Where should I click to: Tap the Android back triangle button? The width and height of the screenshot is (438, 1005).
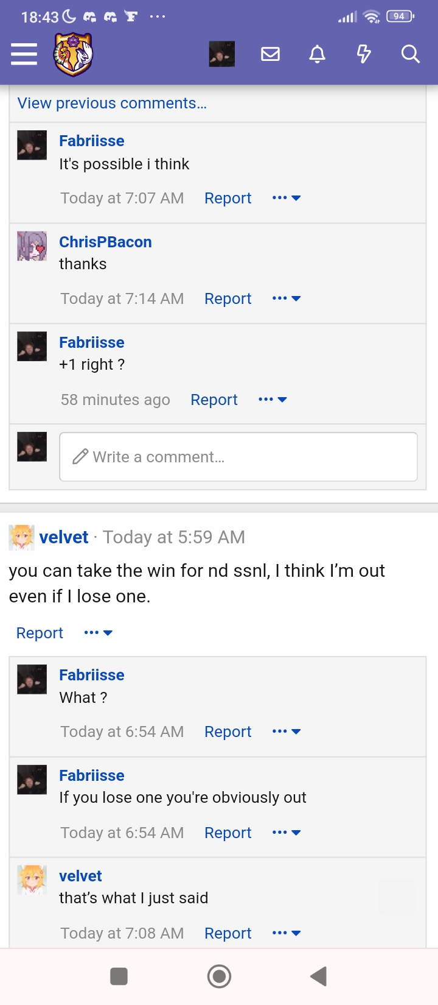coord(319,976)
